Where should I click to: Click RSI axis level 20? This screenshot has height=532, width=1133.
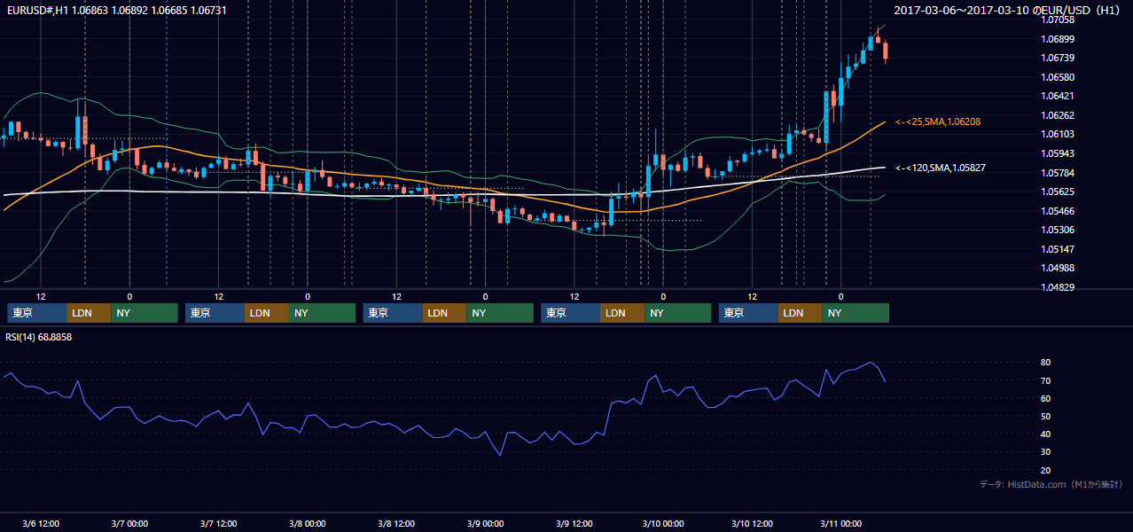1046,470
